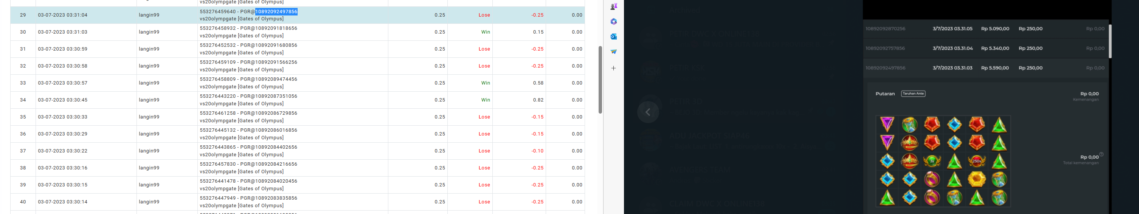The image size is (1139, 214).
Task: Click Rp 0,00 Kemenangan value
Action: coord(1089,94)
